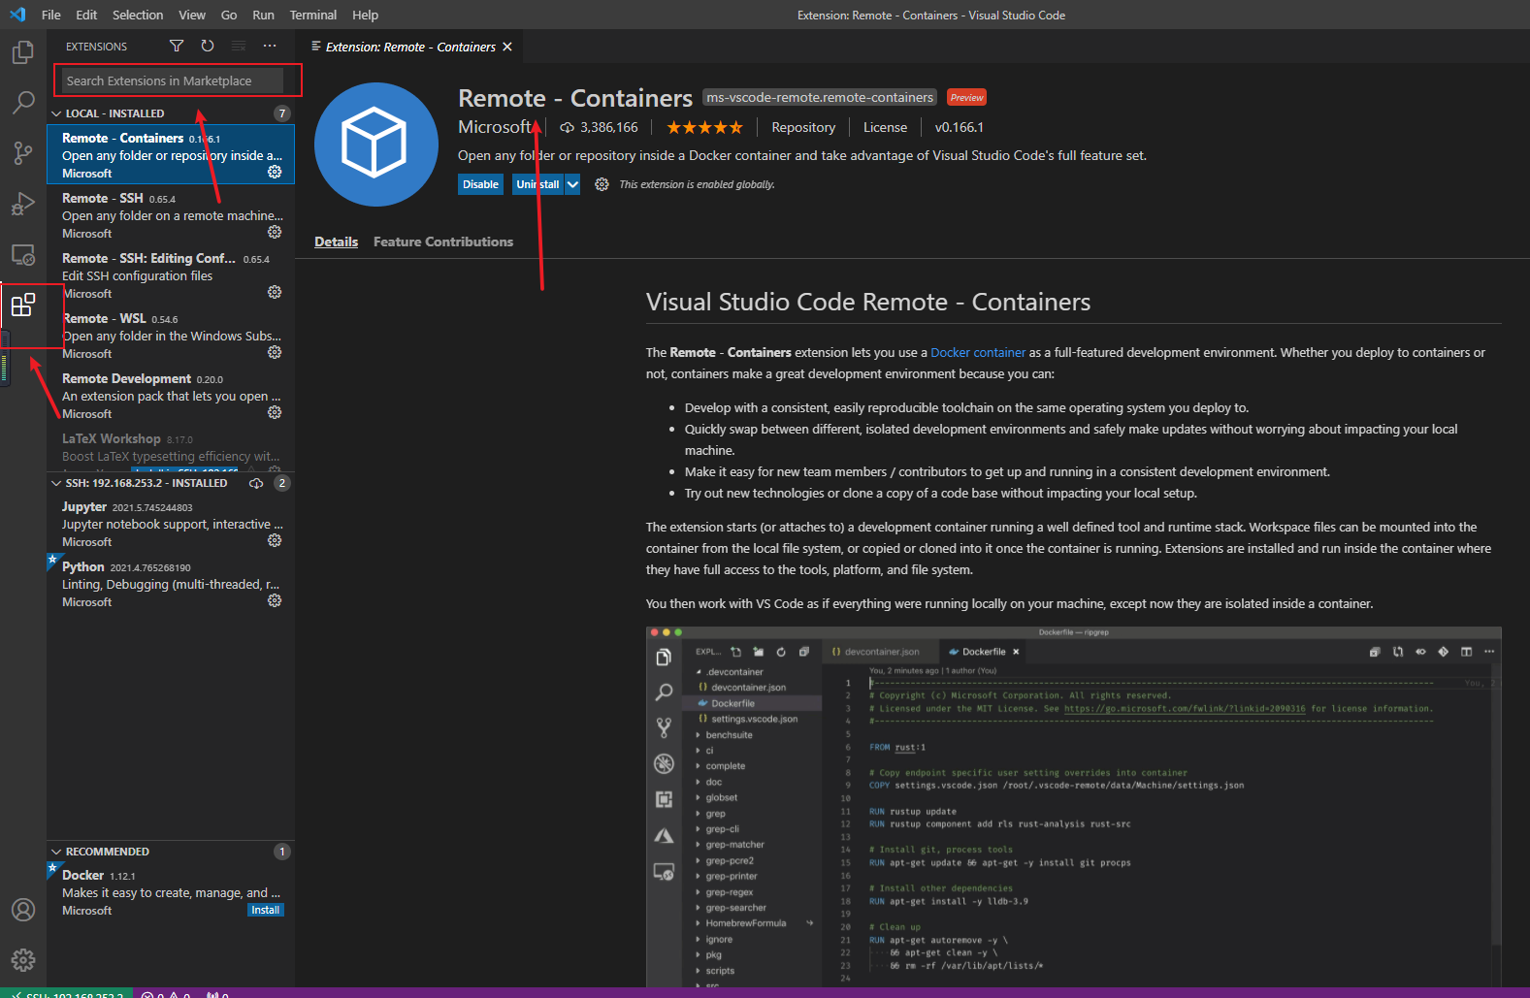Click the five-star rating
Image resolution: width=1530 pixels, height=998 pixels.
704,127
